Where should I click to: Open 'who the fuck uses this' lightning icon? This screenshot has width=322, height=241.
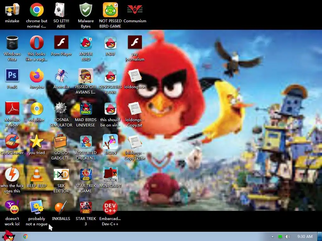click(x=12, y=174)
